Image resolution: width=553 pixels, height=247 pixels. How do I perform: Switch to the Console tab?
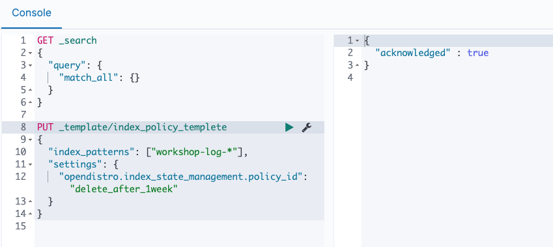(31, 12)
